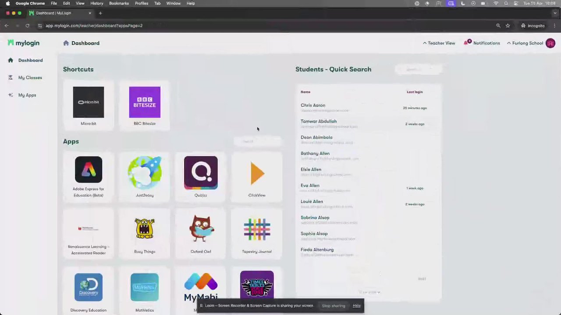The width and height of the screenshot is (561, 315).
Task: Click the Dashboard home icon in header
Action: click(x=66, y=43)
